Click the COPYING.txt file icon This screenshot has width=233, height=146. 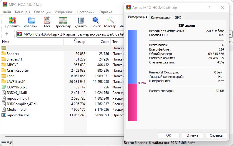click(x=4, y=87)
